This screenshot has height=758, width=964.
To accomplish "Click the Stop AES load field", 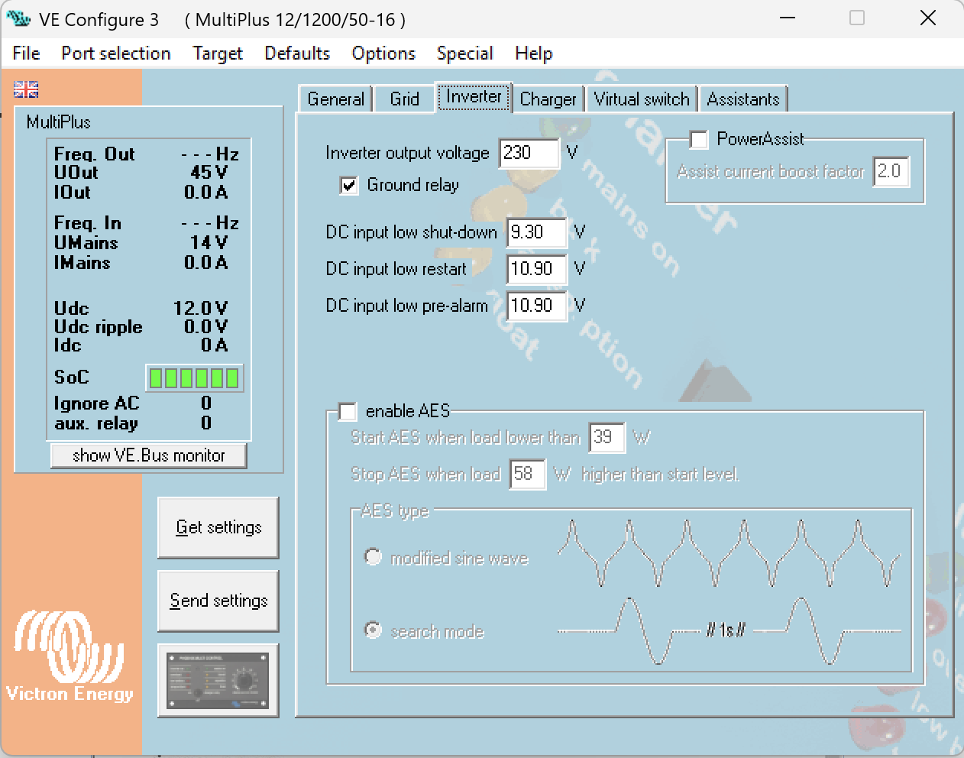I will point(528,474).
